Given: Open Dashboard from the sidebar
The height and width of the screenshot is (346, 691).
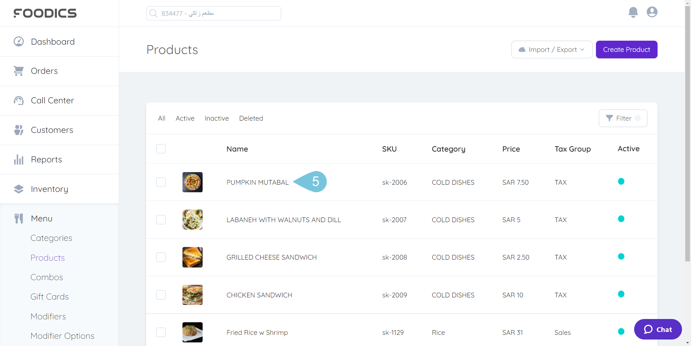Looking at the screenshot, I should tap(59, 42).
